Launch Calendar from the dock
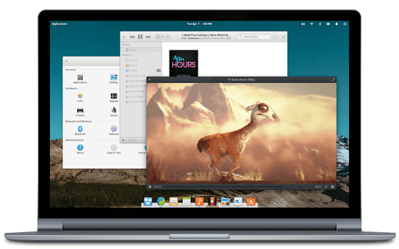This screenshot has width=399, height=249. coord(186,202)
